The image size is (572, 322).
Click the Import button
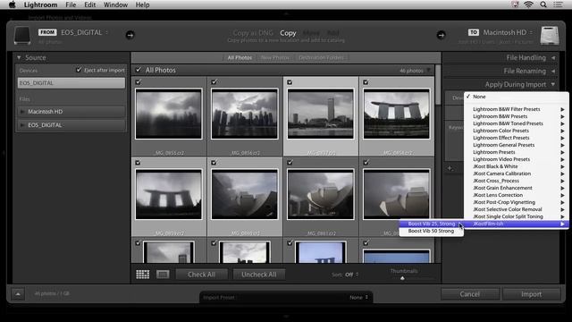pos(531,294)
